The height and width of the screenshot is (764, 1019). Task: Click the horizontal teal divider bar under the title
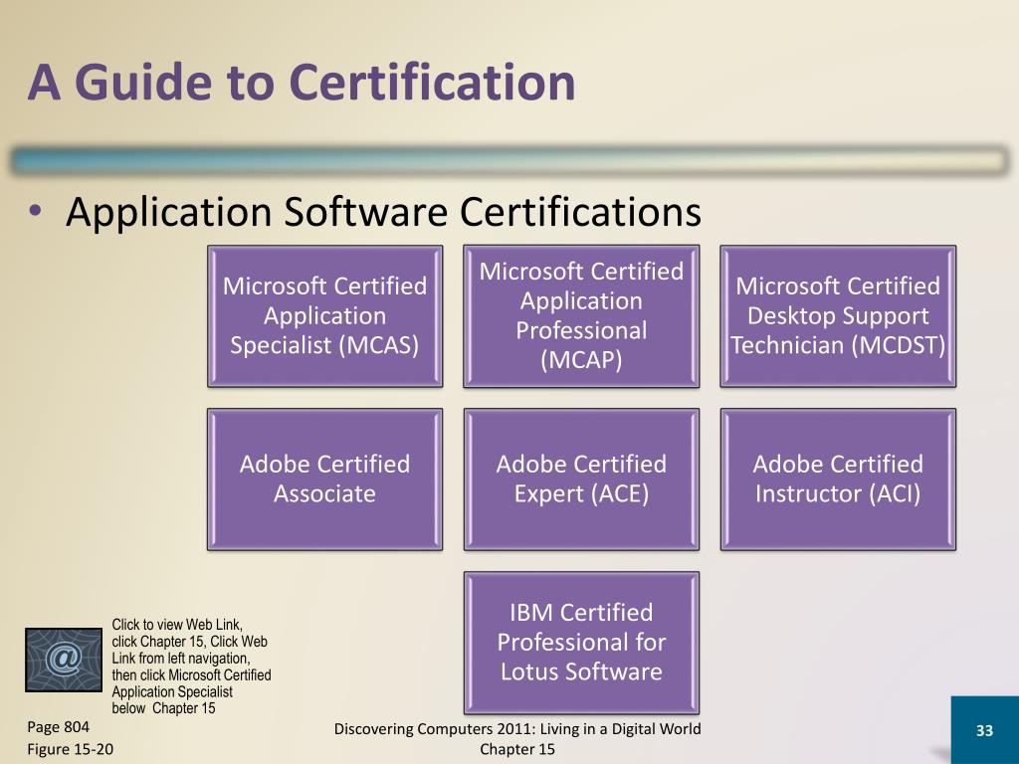[x=509, y=161]
